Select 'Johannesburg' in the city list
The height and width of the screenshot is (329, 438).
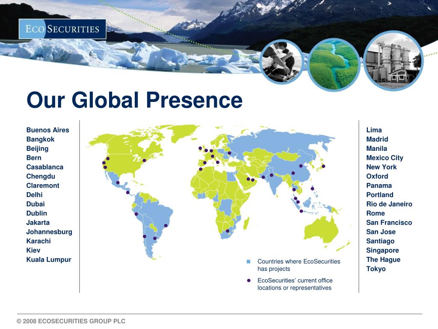pos(49,232)
